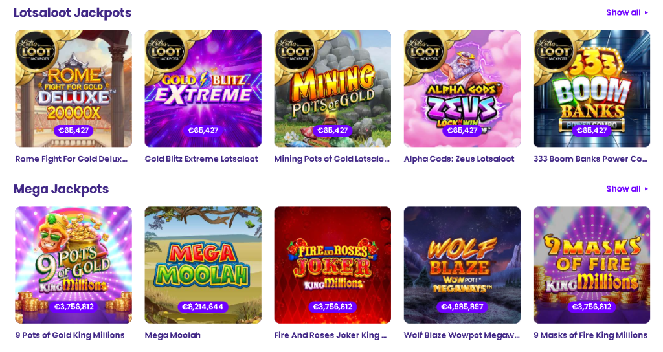Click the Mega Moolah title text
Viewport: 663px width, 352px height.
[x=172, y=335]
